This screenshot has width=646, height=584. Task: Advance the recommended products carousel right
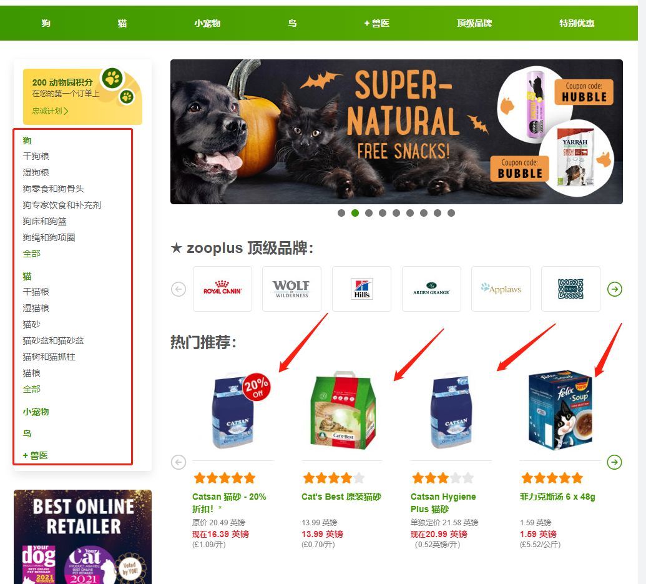click(x=615, y=462)
